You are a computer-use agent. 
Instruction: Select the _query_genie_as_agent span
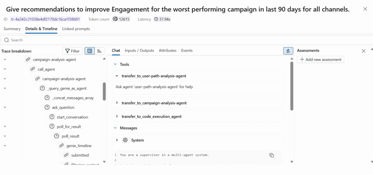[67, 89]
